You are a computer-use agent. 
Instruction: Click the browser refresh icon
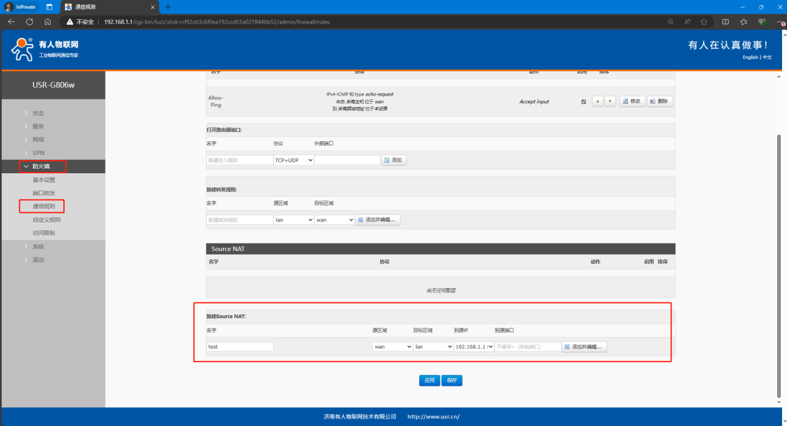click(29, 22)
